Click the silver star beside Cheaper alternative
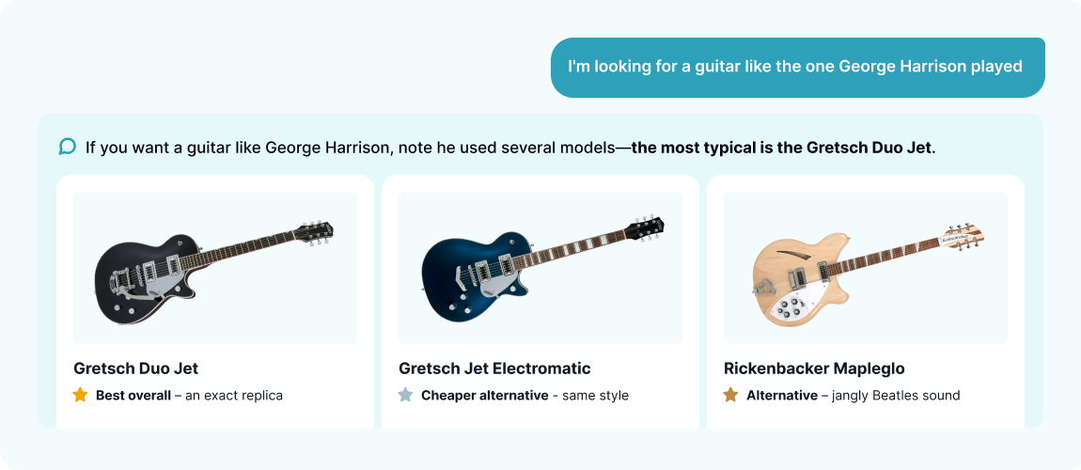This screenshot has width=1081, height=470. (406, 395)
